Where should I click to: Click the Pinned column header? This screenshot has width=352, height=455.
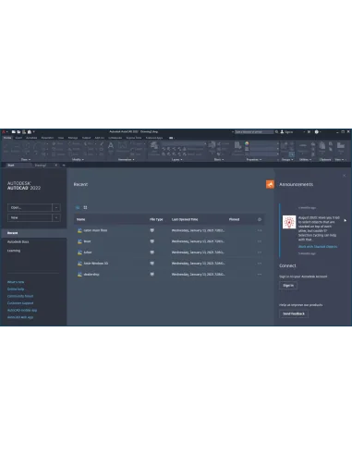pyautogui.click(x=234, y=219)
